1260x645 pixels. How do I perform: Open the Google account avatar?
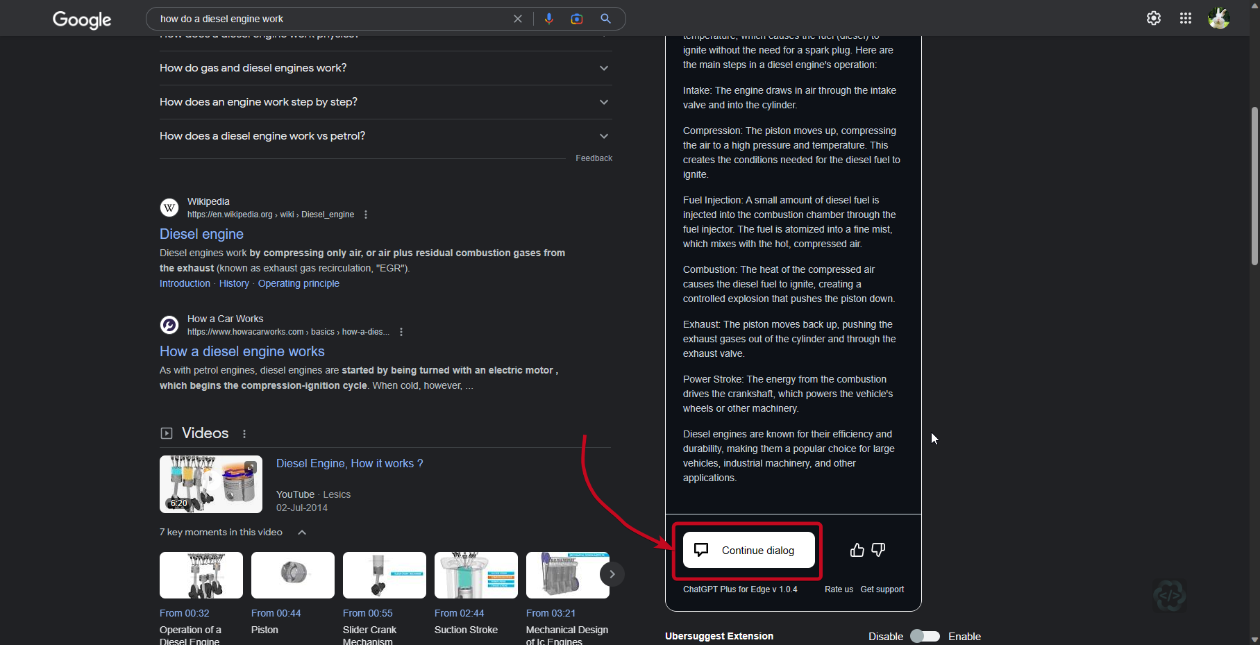coord(1218,19)
